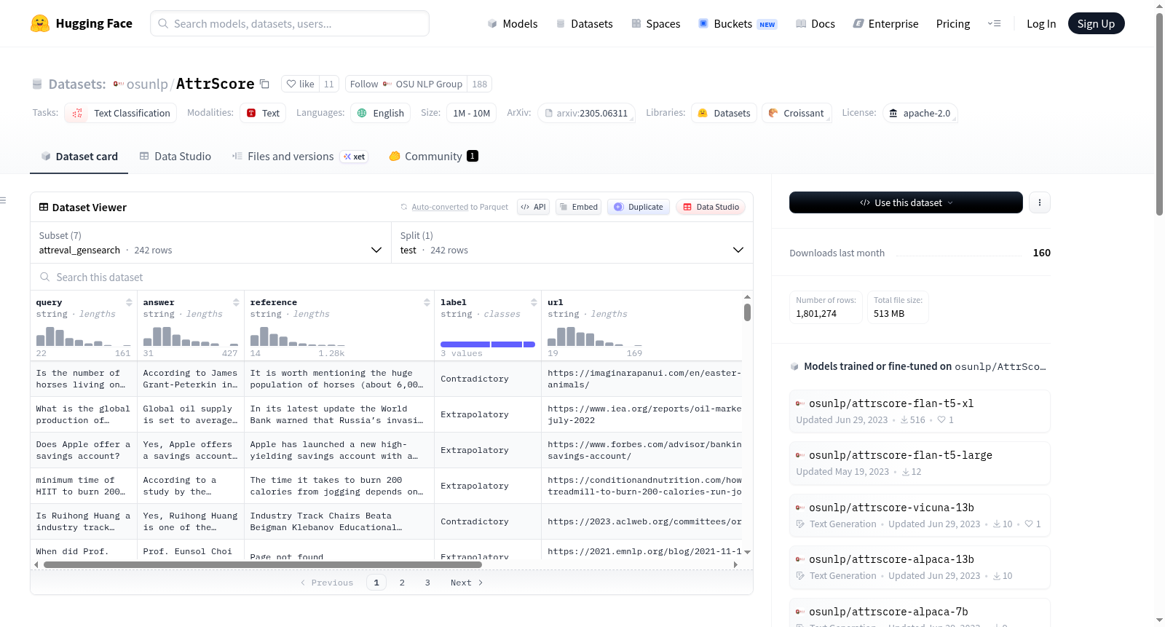
Task: Copy the dataset name AttrScore
Action: [x=264, y=84]
